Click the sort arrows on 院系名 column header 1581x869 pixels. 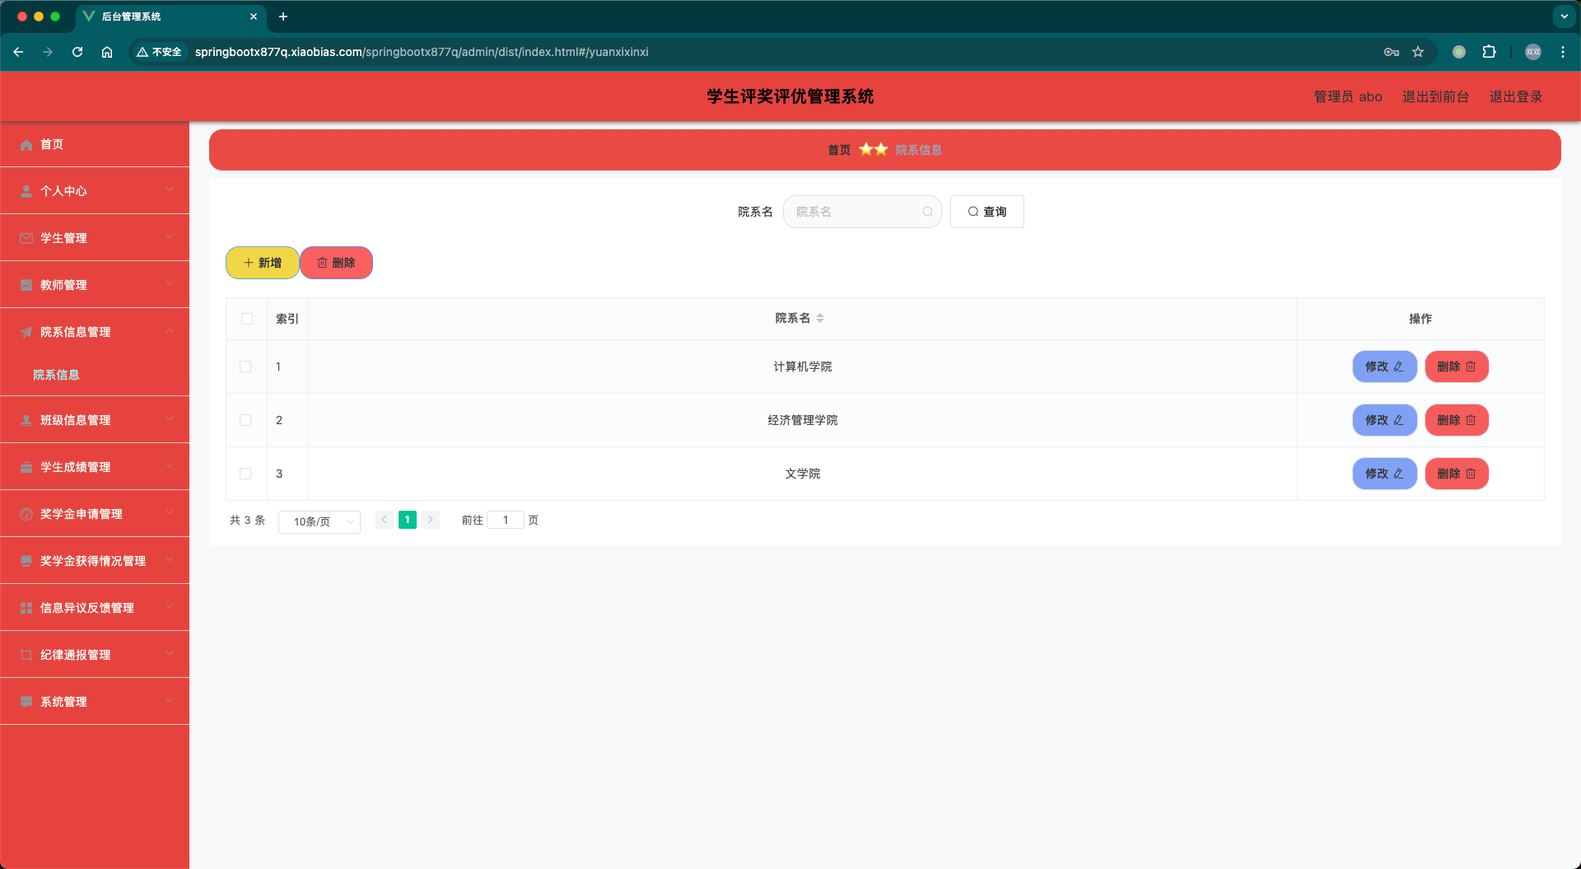(820, 318)
